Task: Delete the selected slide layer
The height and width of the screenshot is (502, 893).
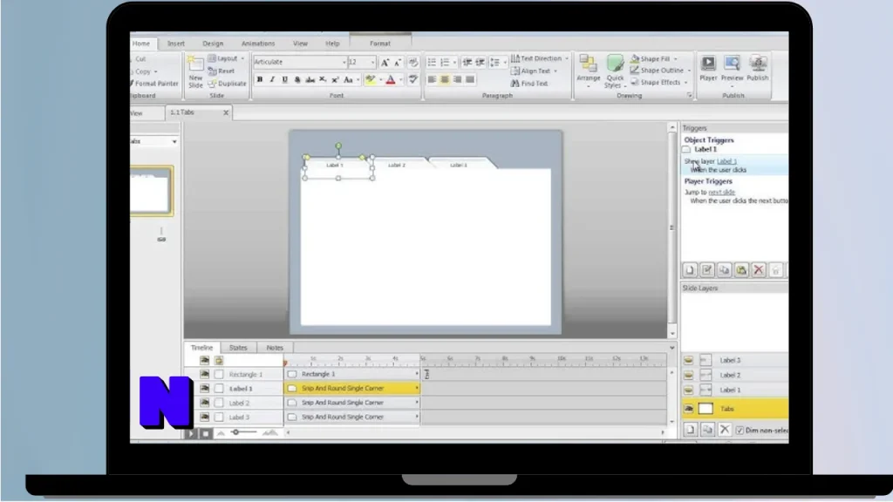Action: tap(725, 430)
